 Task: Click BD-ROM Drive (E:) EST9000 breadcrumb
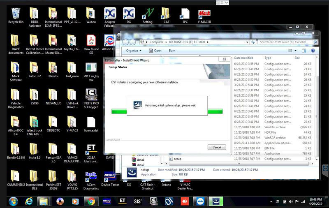(x=187, y=42)
